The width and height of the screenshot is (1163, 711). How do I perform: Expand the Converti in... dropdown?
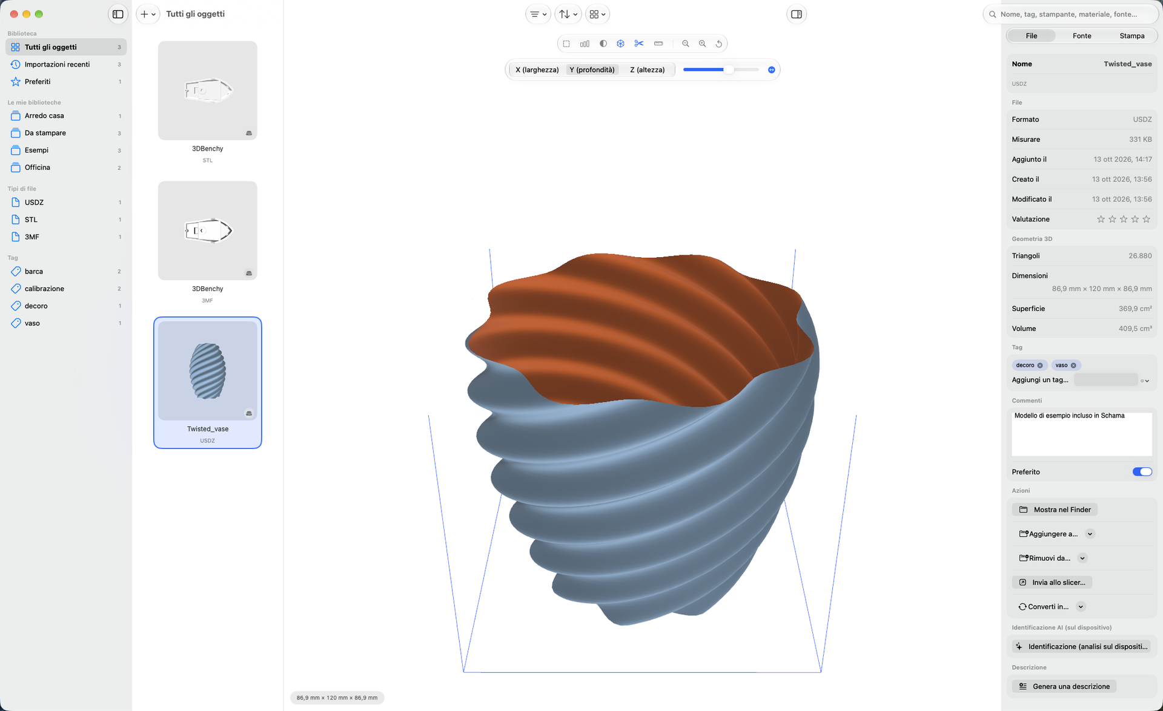tap(1081, 606)
